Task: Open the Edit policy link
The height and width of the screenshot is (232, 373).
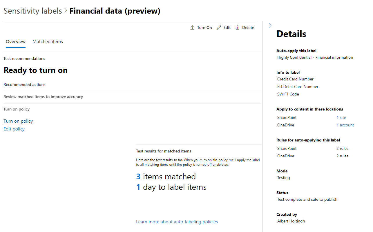Action: point(14,129)
